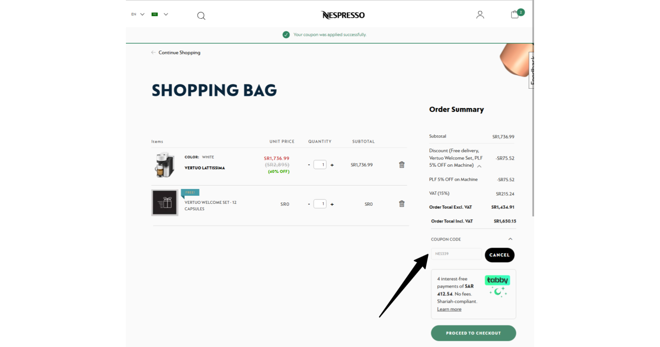660x347 pixels.
Task: Collapse the Discount details chevron
Action: tap(479, 166)
